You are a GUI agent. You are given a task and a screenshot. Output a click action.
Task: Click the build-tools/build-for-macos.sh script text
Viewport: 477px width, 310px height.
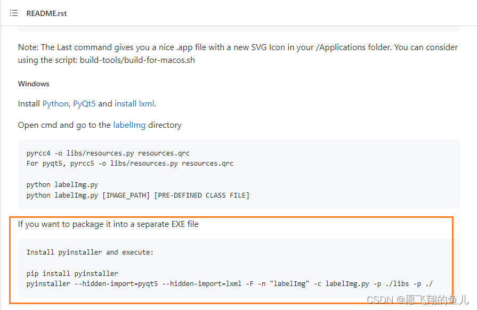(x=138, y=60)
